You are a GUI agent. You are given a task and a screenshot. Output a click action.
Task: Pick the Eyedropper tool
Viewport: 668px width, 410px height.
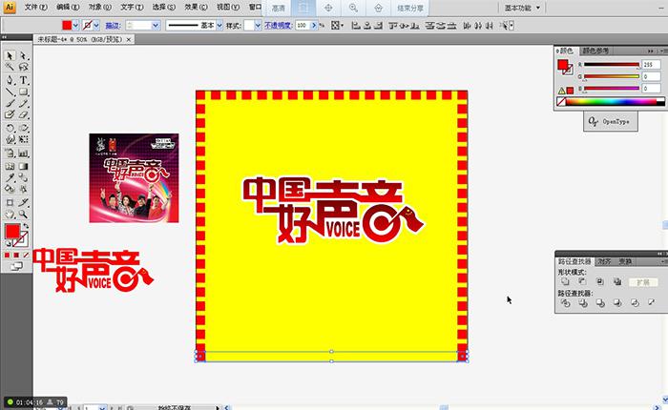[10, 177]
